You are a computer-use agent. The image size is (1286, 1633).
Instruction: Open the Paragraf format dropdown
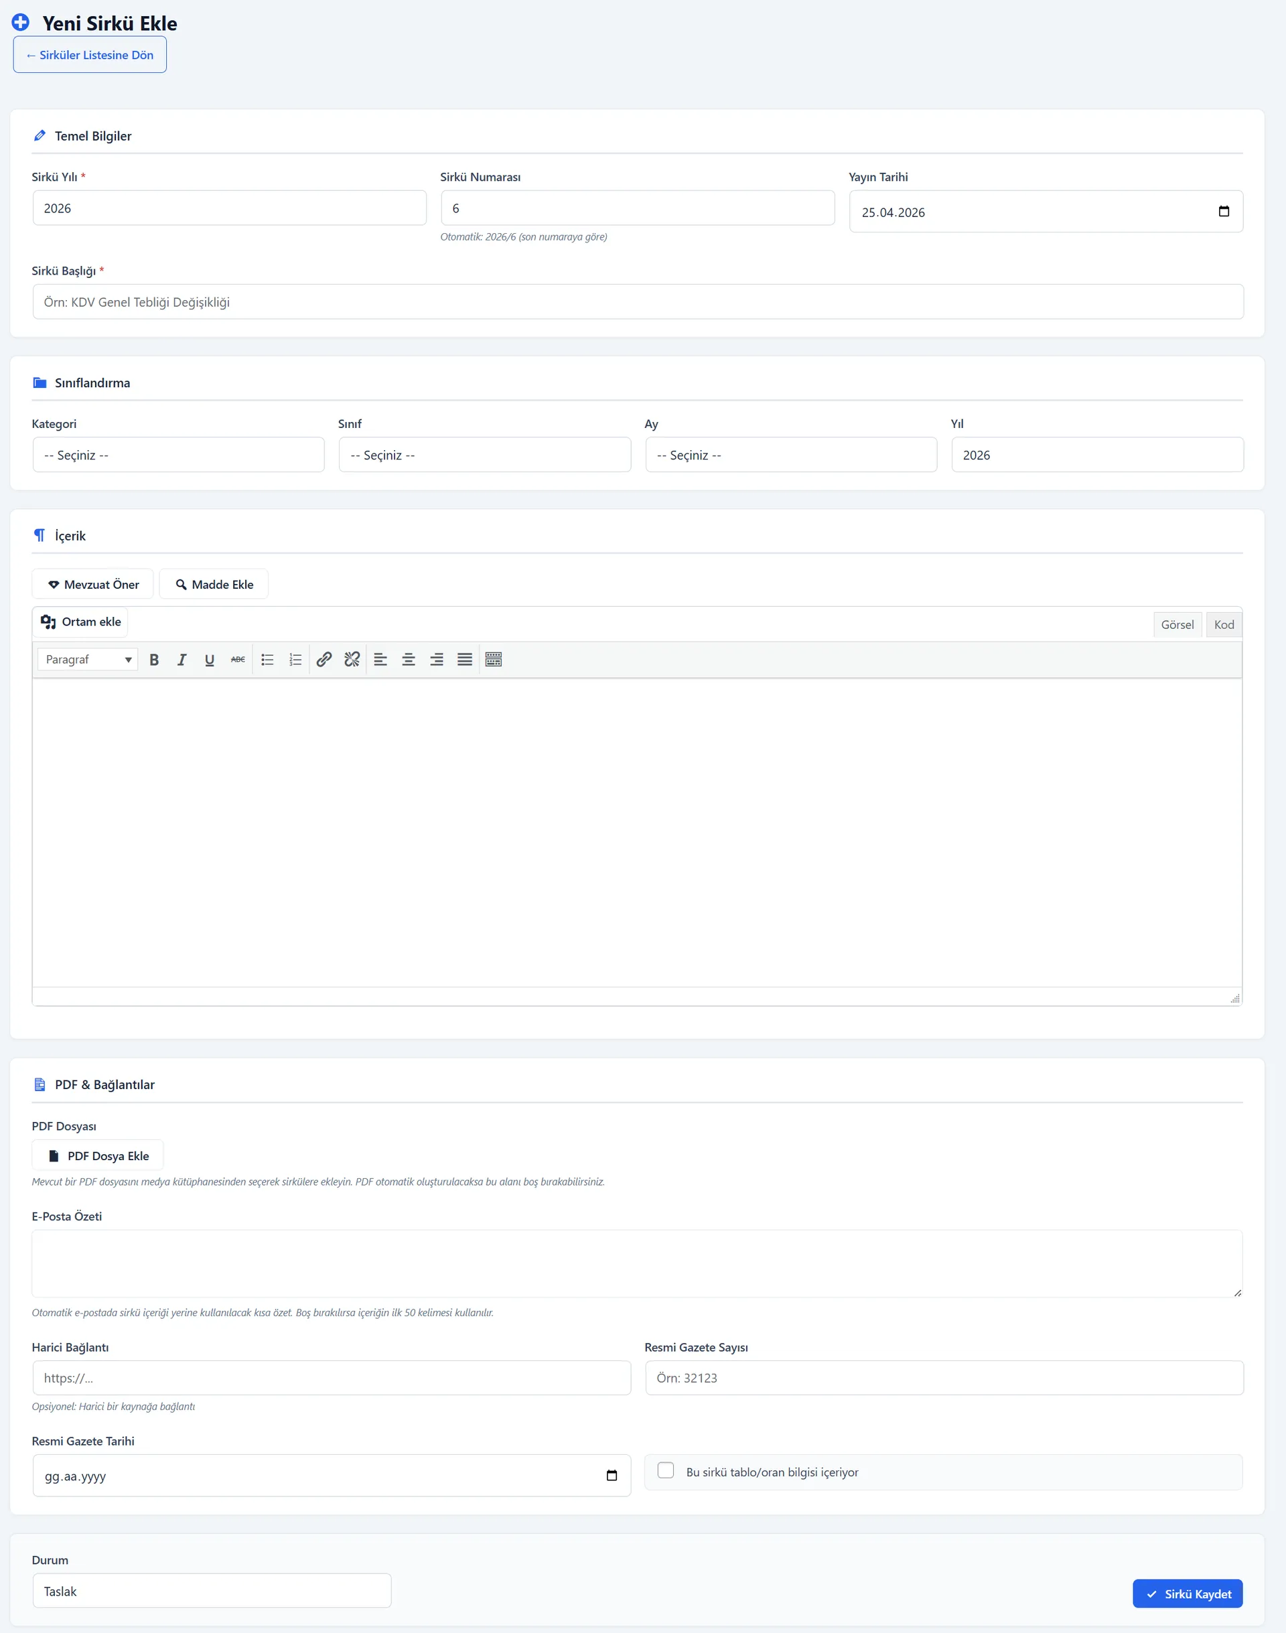[87, 660]
